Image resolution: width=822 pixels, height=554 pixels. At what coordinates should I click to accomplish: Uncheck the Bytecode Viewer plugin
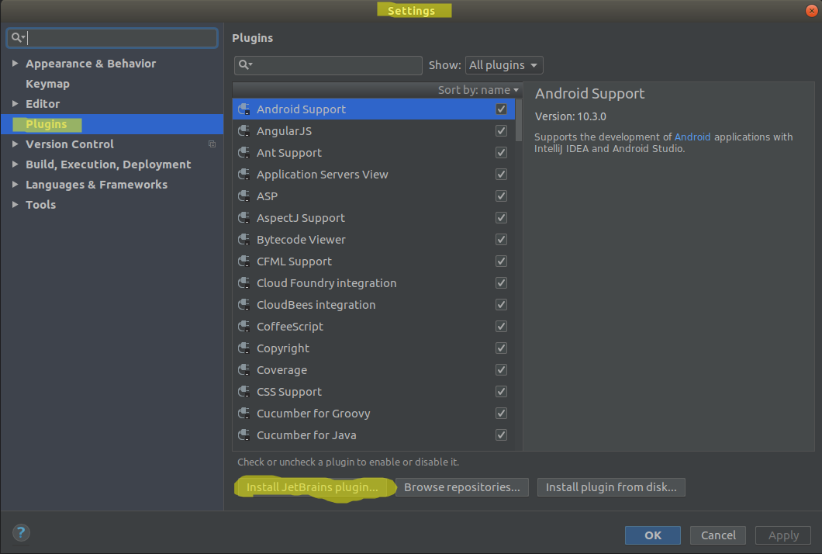pyautogui.click(x=501, y=240)
